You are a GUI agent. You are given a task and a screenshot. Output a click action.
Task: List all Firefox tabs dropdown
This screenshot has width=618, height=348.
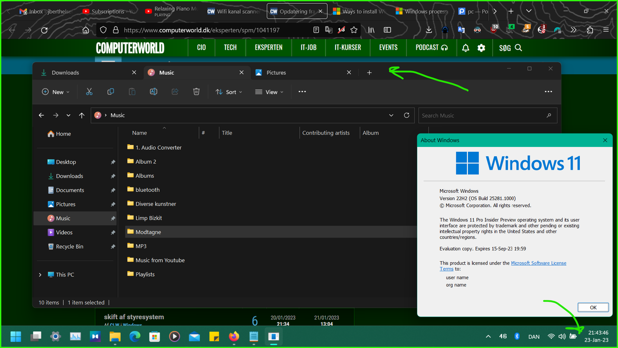click(529, 11)
